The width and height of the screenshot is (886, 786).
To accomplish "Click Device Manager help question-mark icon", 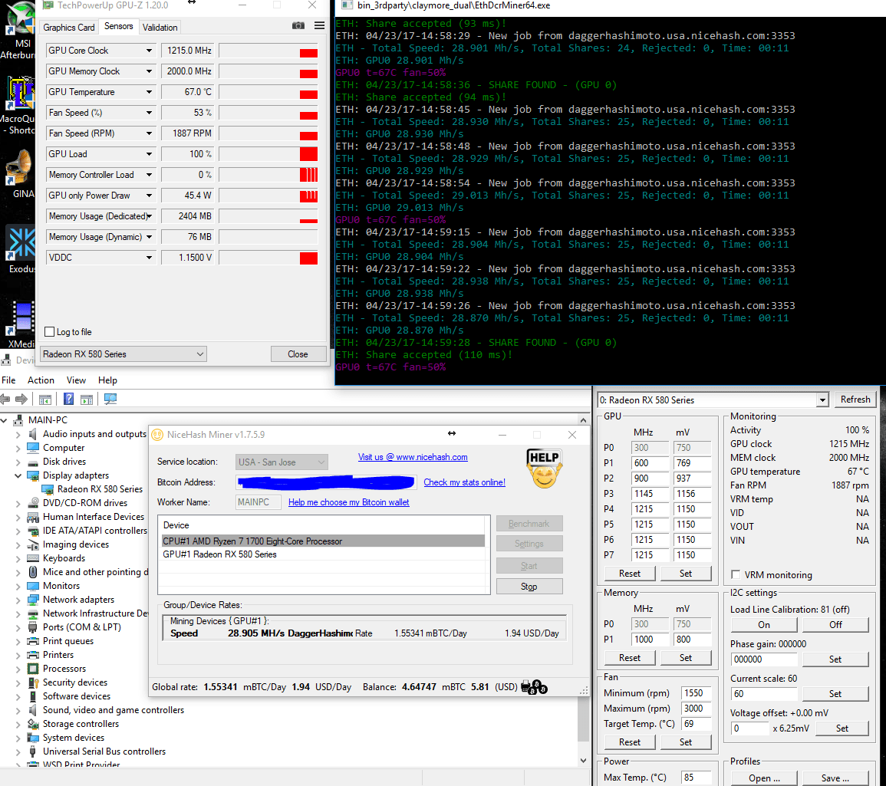I will pyautogui.click(x=68, y=400).
